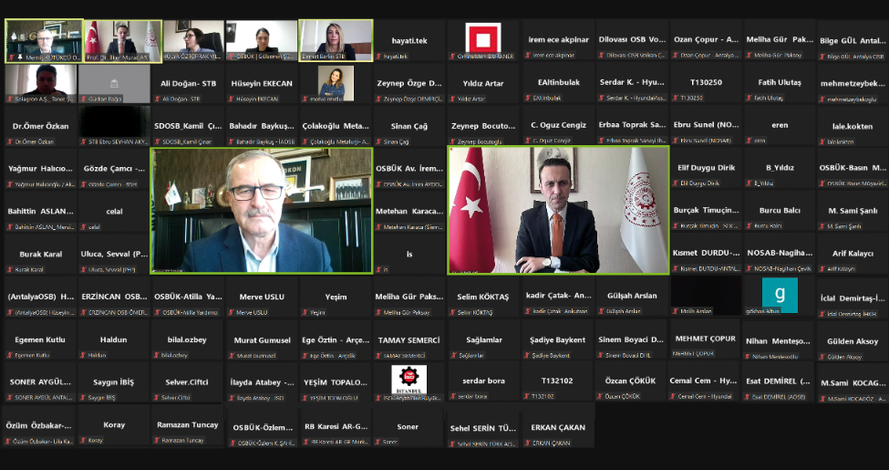Viewport: 889px width, 470px height.
Task: Select red square logo participant tile
Action: 483,40
